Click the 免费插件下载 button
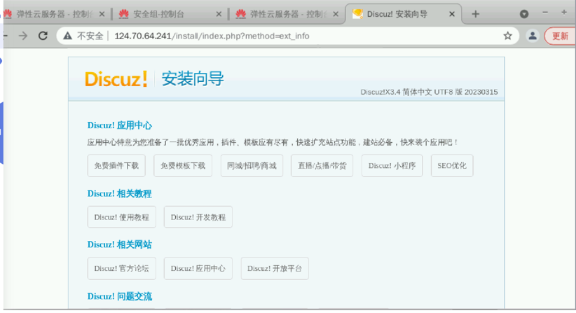 tap(116, 166)
